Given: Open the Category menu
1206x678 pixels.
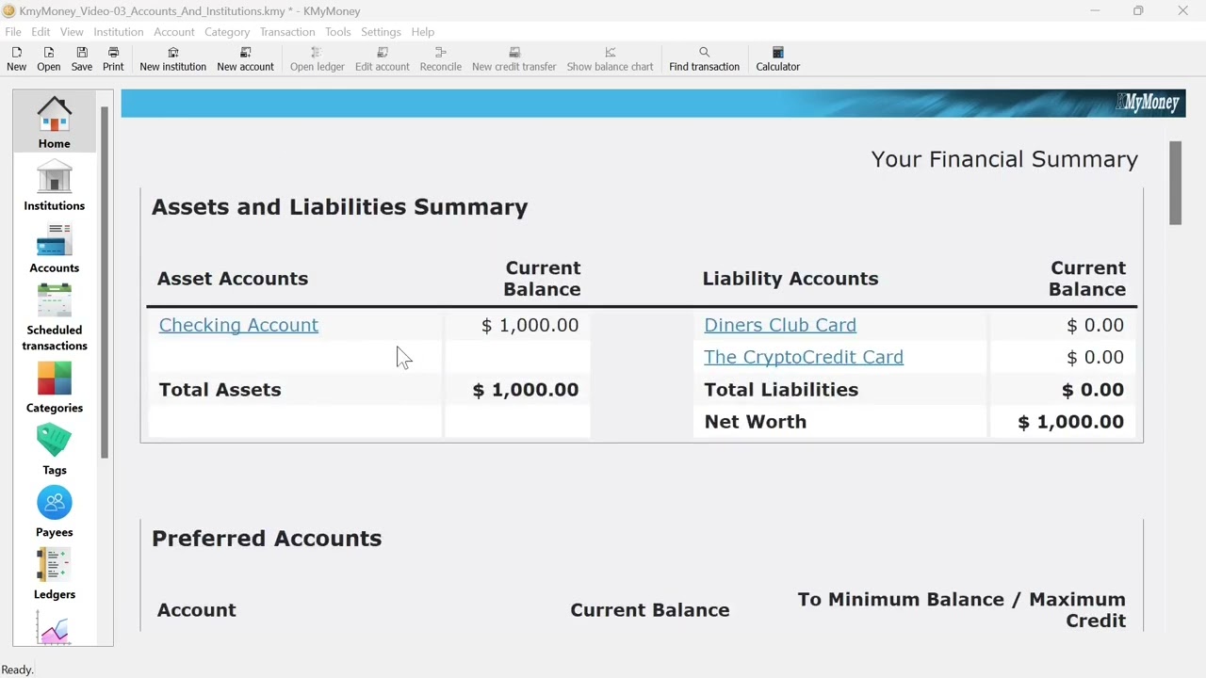Looking at the screenshot, I should click(x=227, y=32).
